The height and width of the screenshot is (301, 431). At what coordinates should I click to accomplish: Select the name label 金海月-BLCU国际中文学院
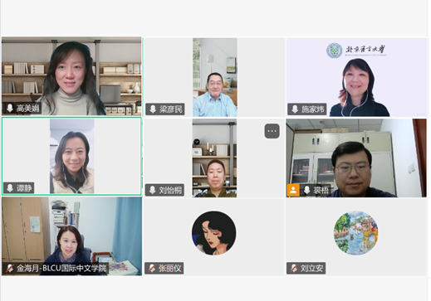(61, 268)
